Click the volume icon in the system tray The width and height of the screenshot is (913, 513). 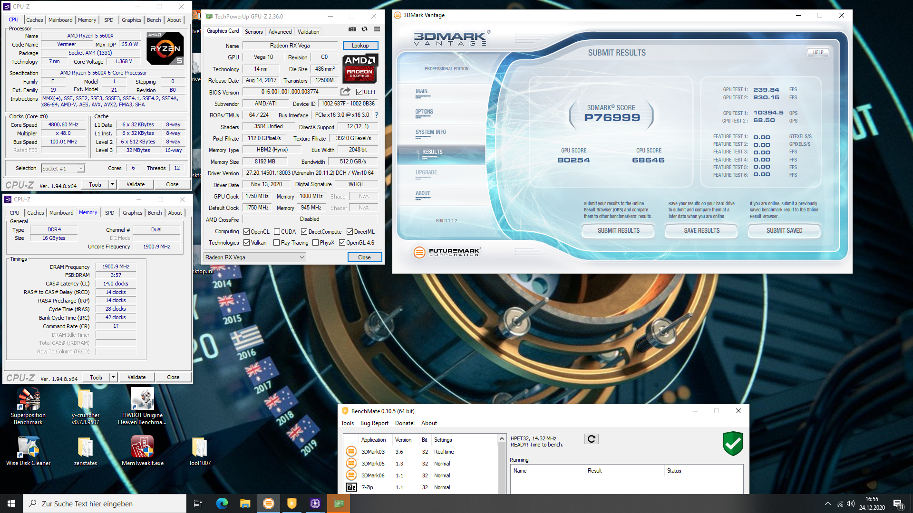[x=851, y=503]
